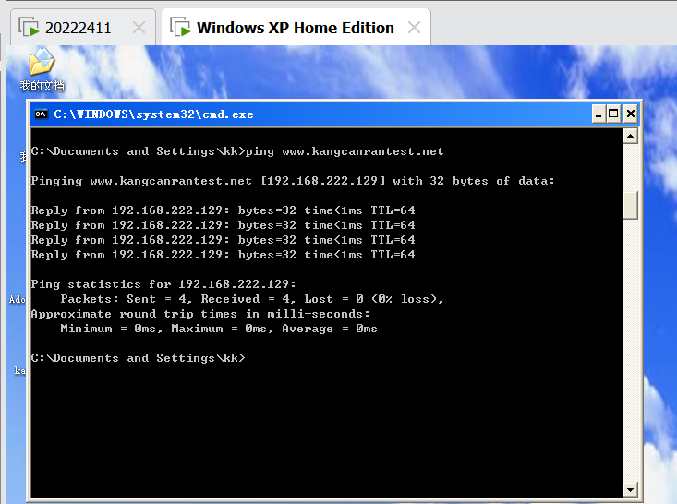Click the 'Packets: Sent = 4' line
This screenshot has width=677, height=504.
point(252,299)
